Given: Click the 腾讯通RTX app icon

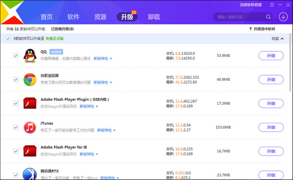Looking at the screenshot, I should click(30, 174).
